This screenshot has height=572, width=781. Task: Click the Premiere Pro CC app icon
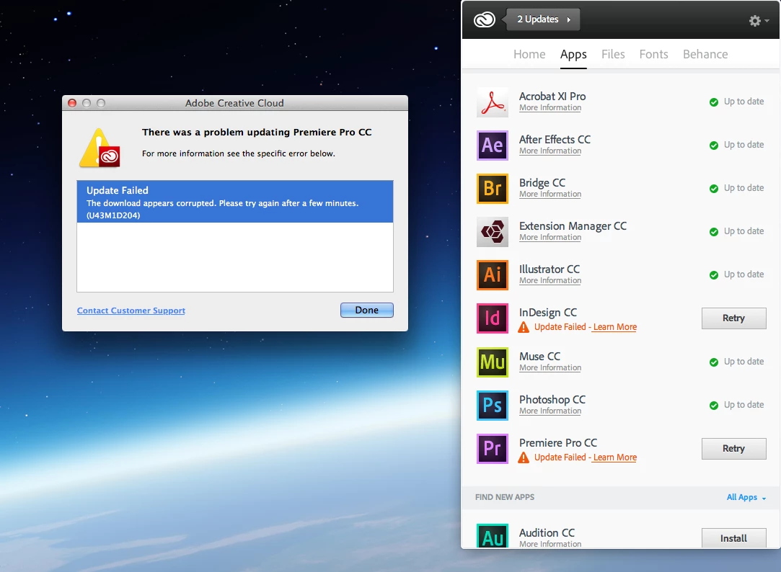tap(492, 449)
